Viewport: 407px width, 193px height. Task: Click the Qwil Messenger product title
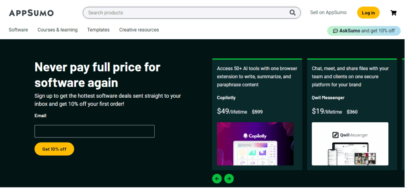(x=328, y=98)
